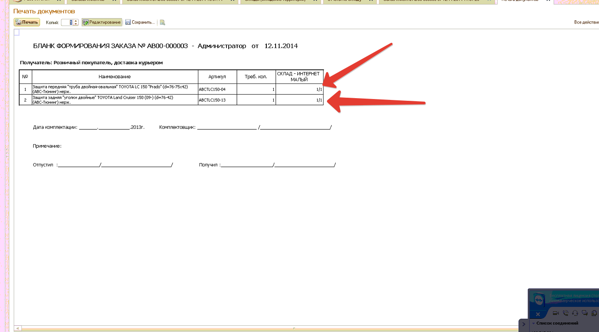This screenshot has height=332, width=599.
Task: Click the TeamViewer headset audio icon
Action: [x=575, y=313]
